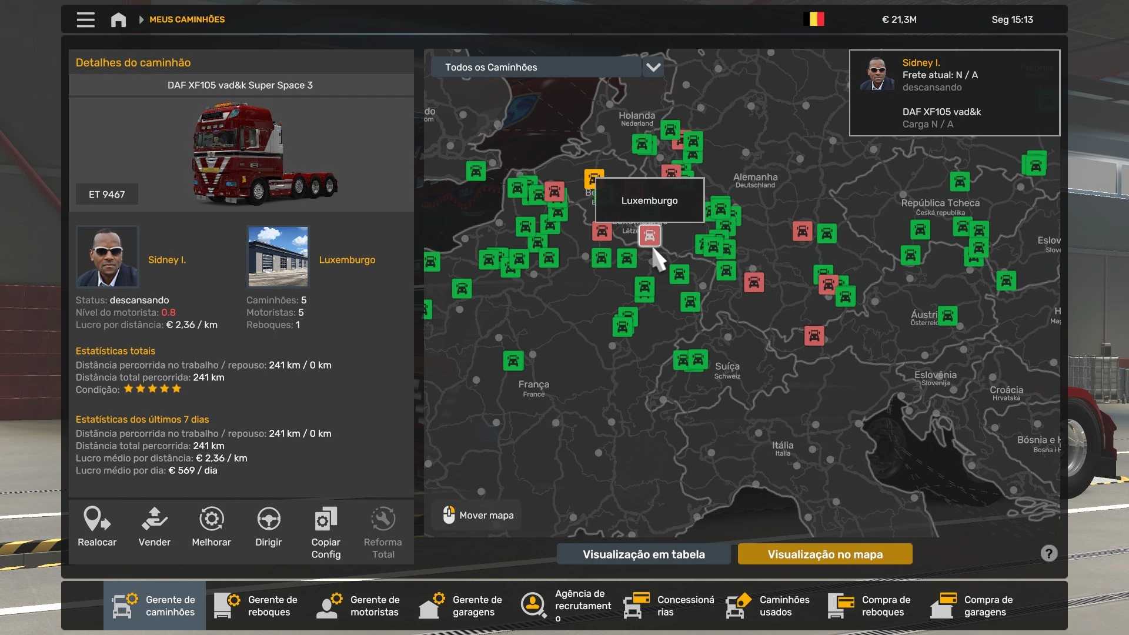Click driver Sidney I. name link
The image size is (1129, 635).
click(167, 259)
